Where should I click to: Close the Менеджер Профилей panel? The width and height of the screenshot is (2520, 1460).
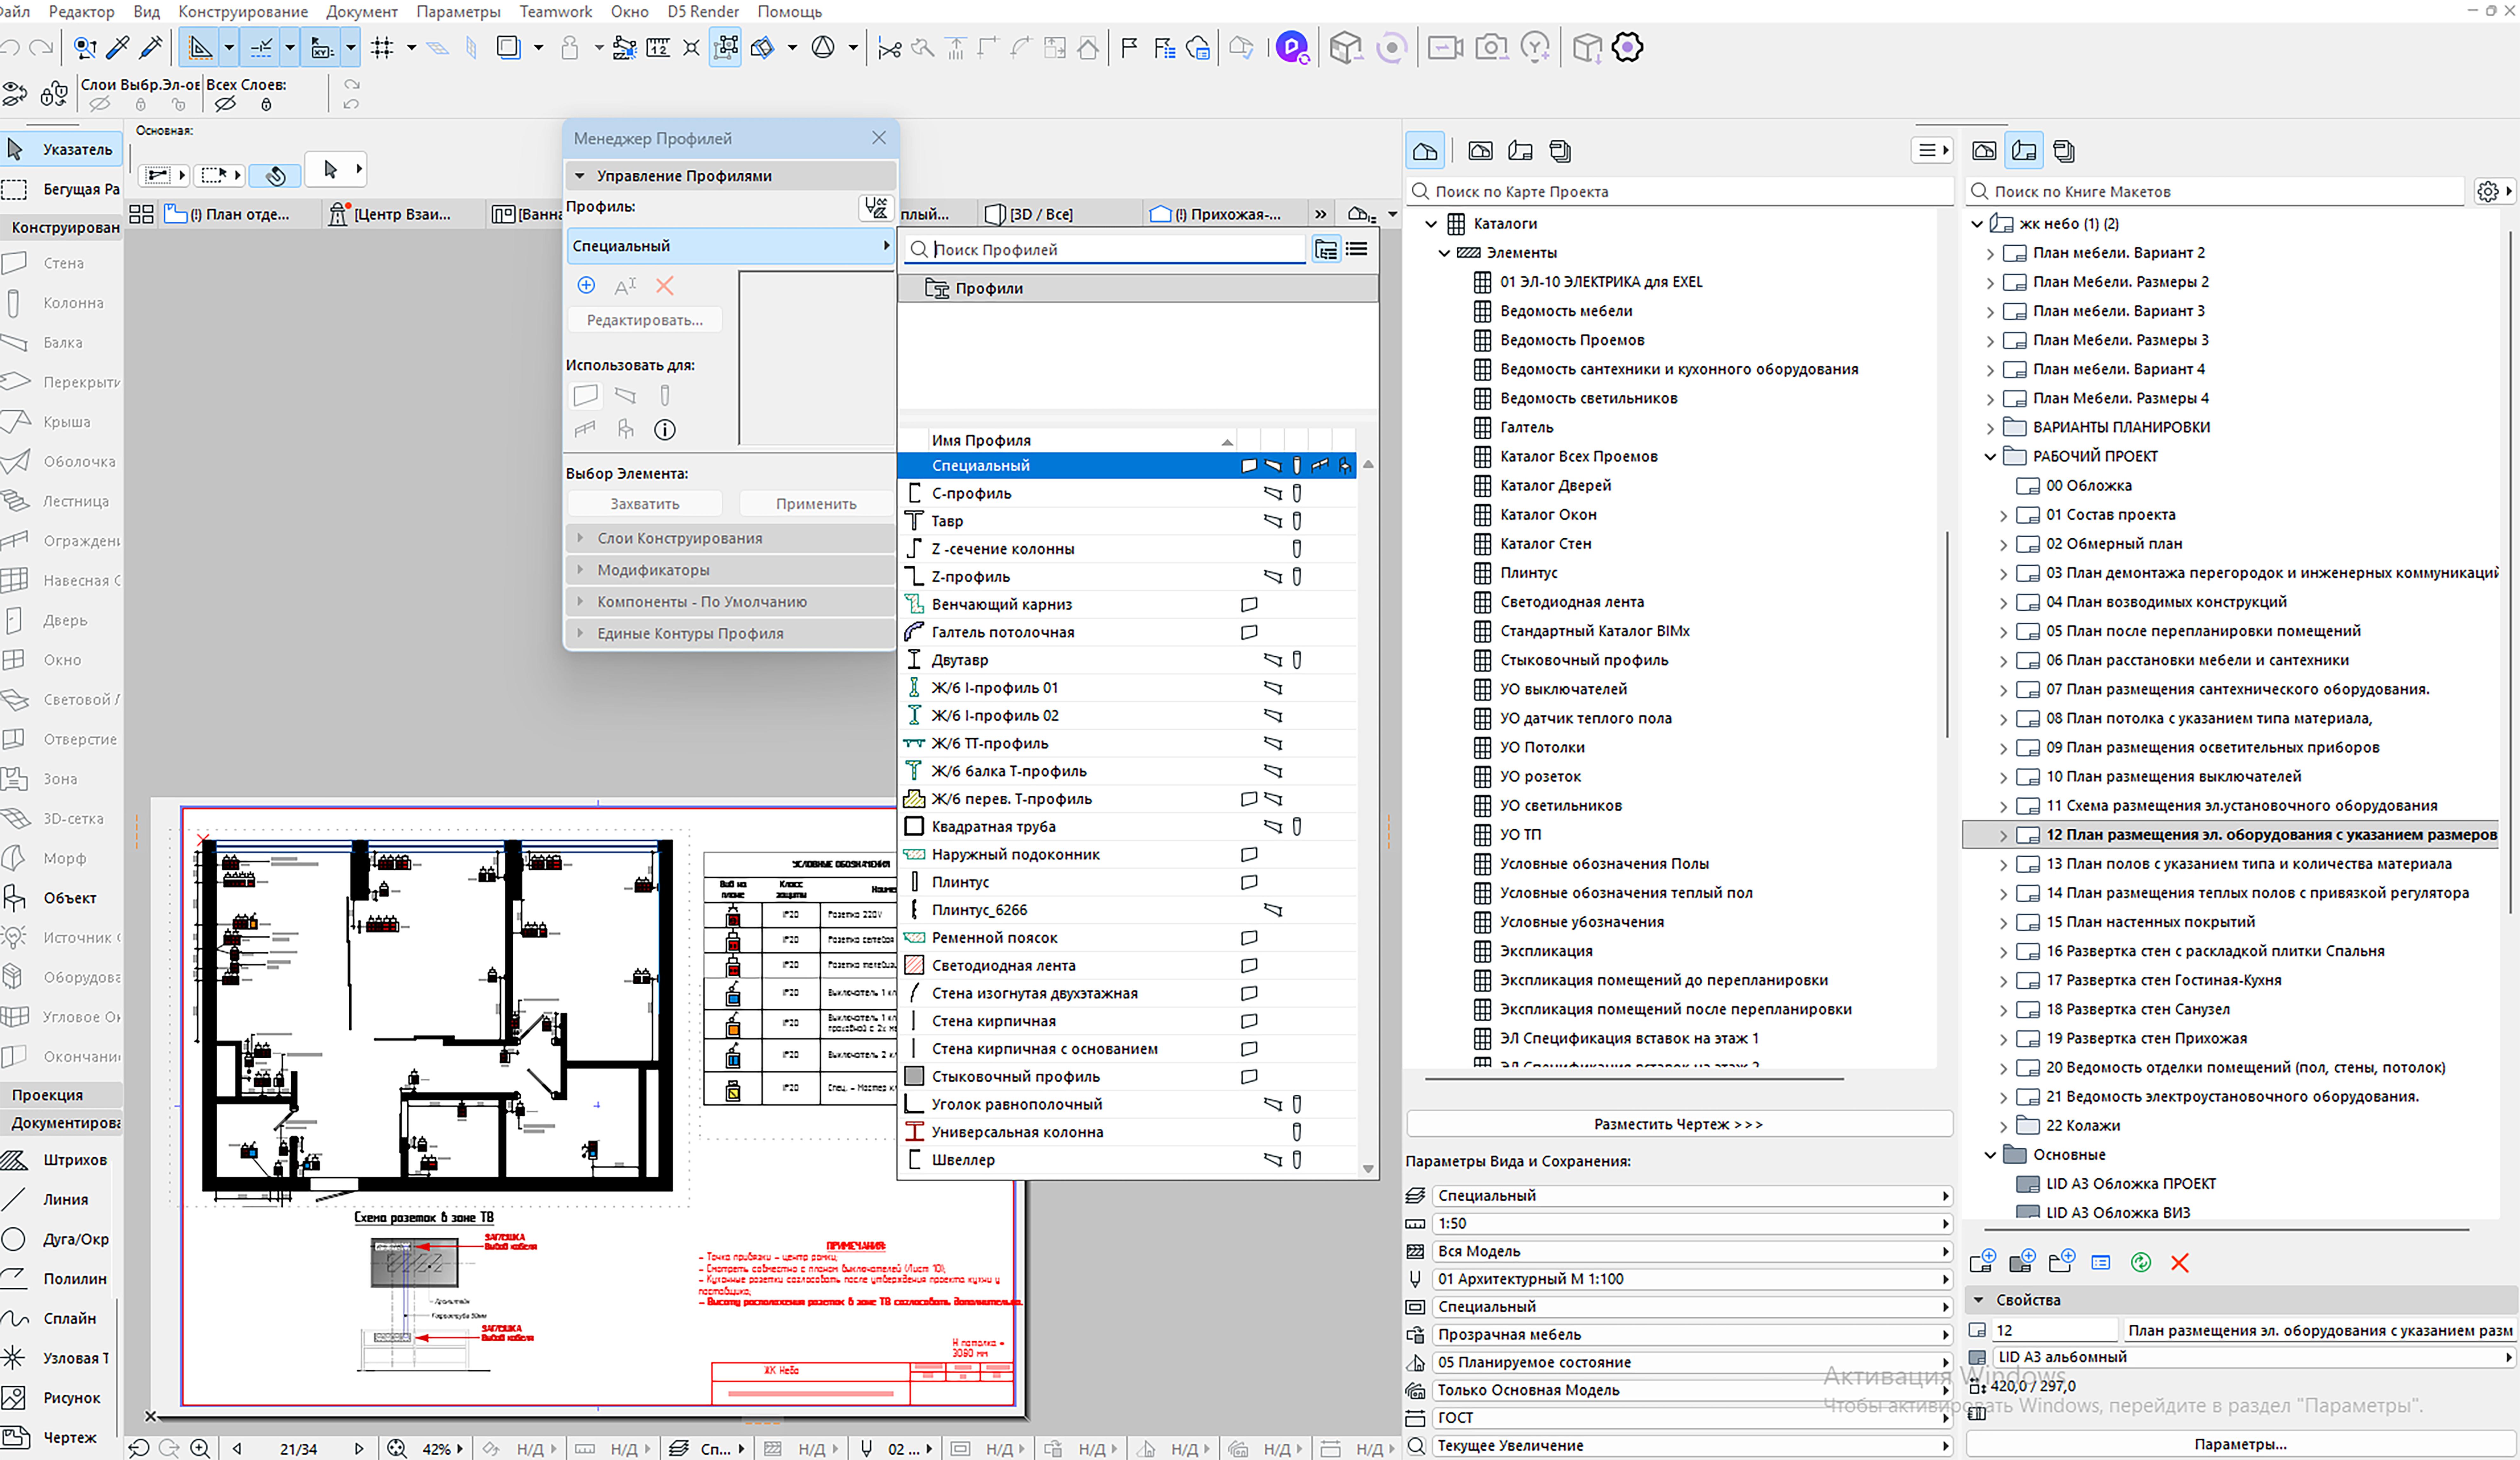(879, 138)
